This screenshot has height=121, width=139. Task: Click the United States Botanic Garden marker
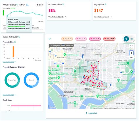pyautogui.click(x=75, y=71)
